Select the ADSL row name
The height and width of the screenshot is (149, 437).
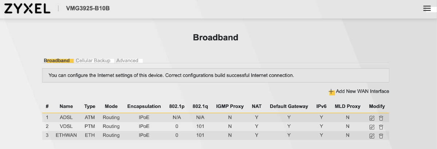click(66, 118)
